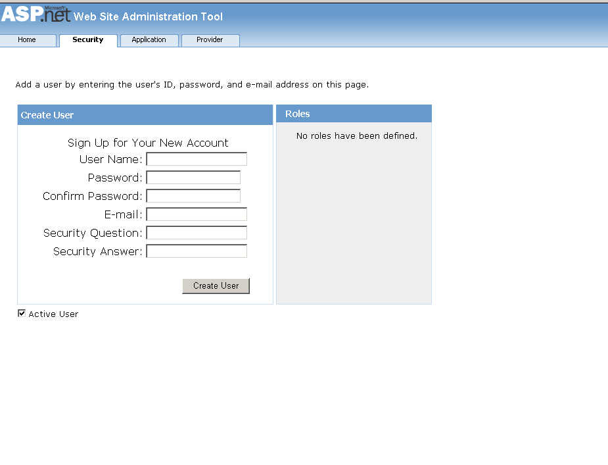Click into the Password field
Screen dimensions: 608x465
[193, 178]
